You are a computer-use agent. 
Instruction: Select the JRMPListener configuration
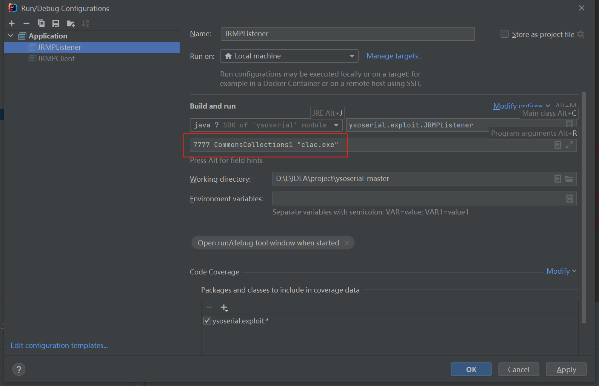[92, 47]
